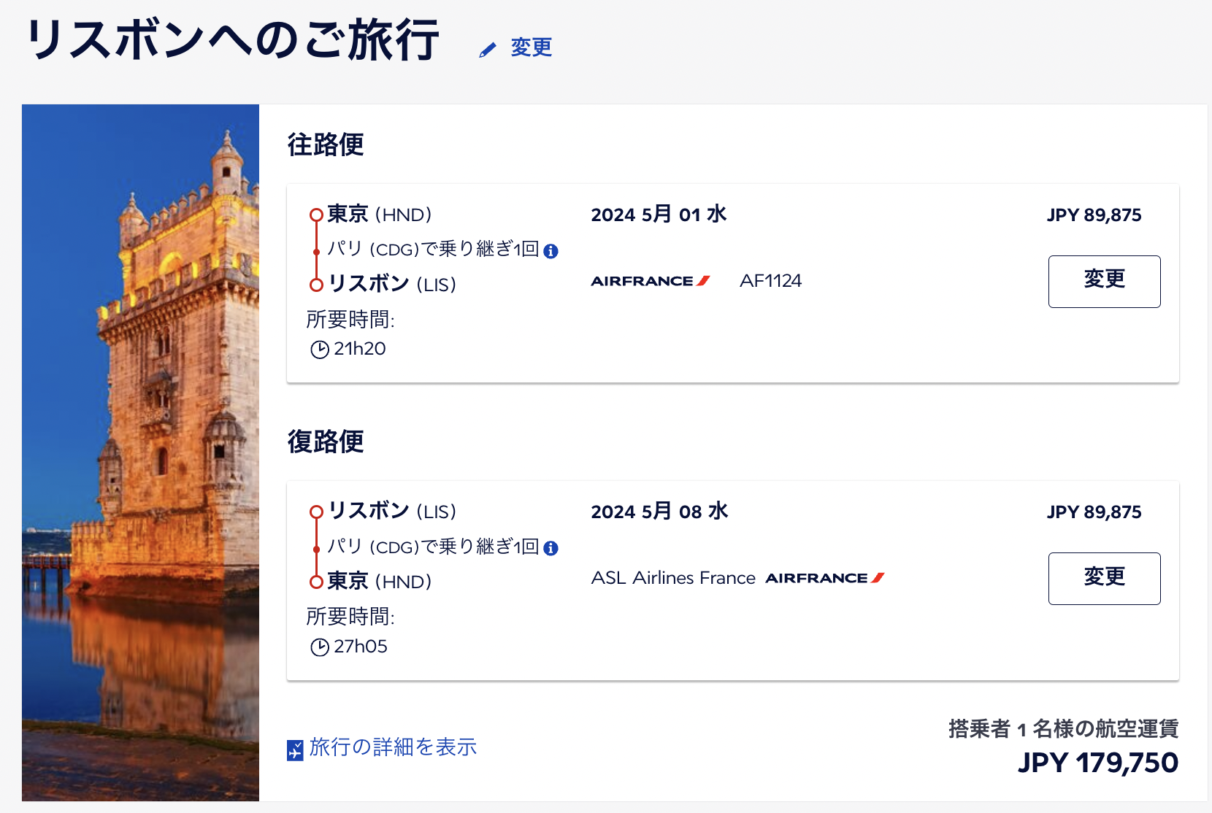Click the Belém Tower destination photo

(140, 452)
